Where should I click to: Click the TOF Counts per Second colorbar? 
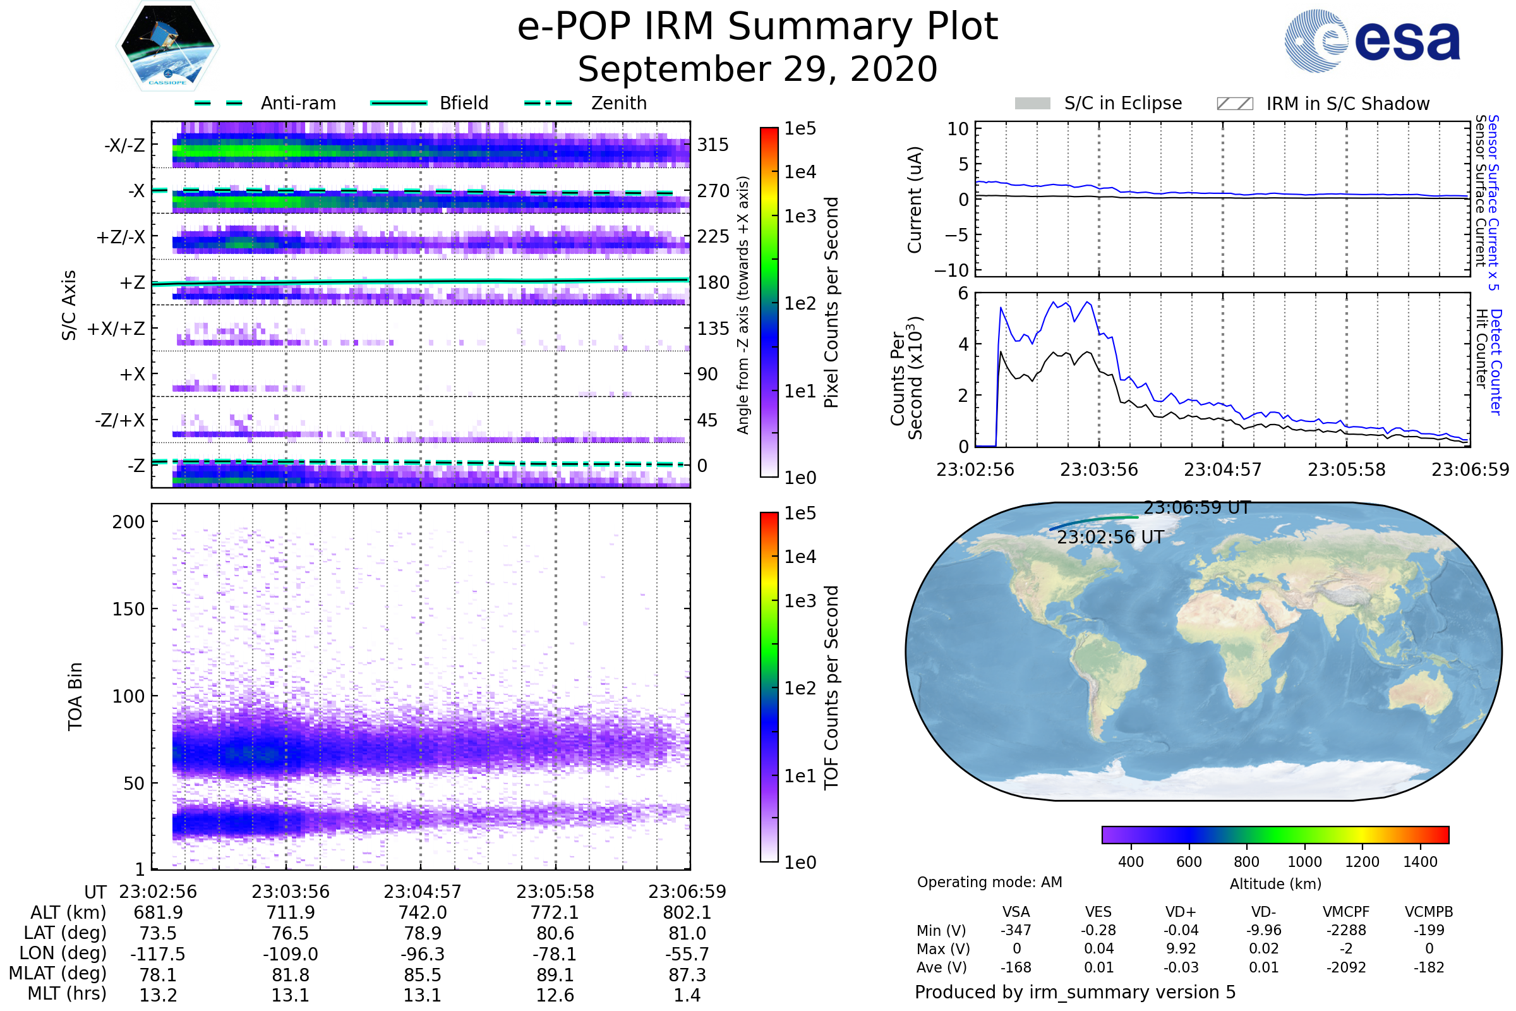click(x=769, y=687)
